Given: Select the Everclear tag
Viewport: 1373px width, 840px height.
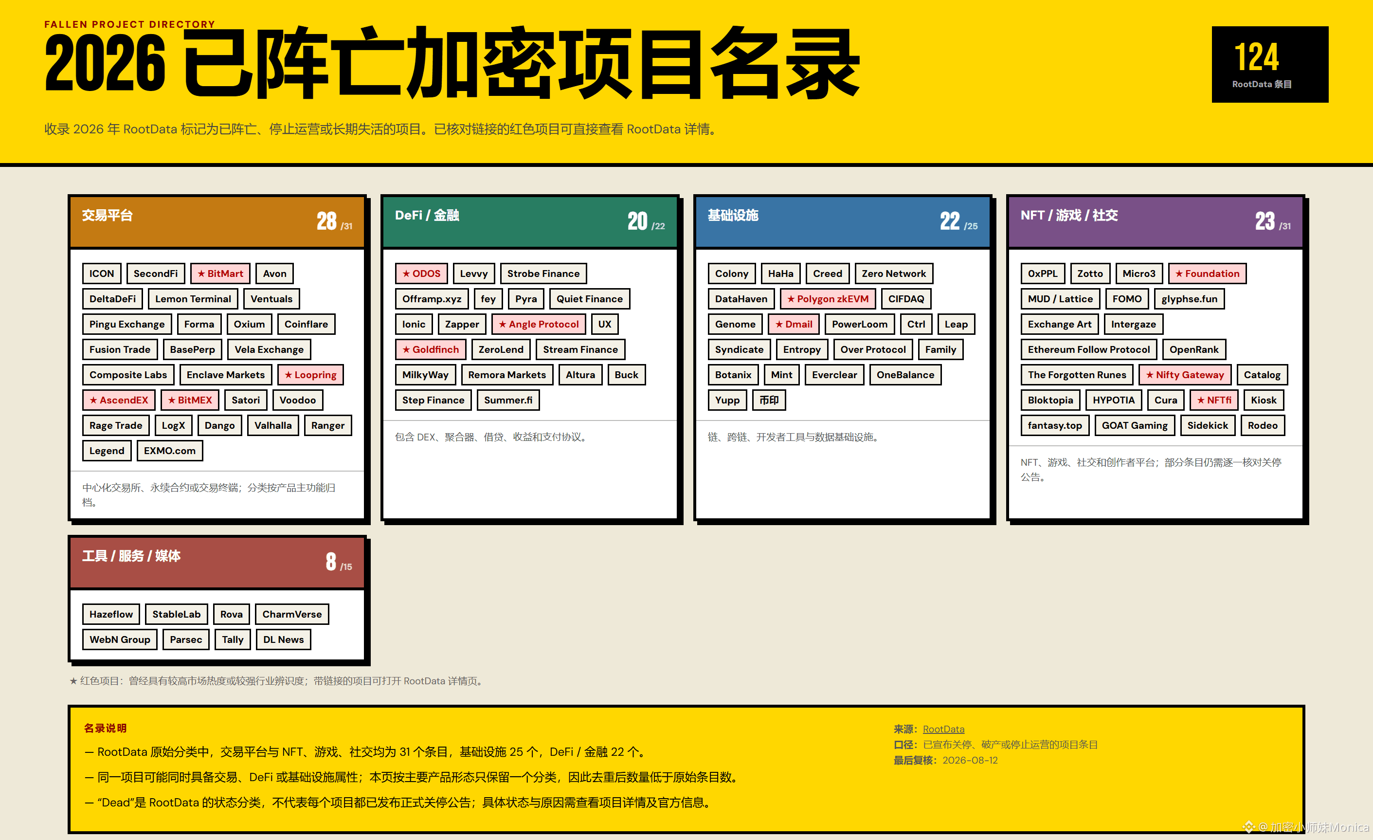Looking at the screenshot, I should [x=834, y=375].
